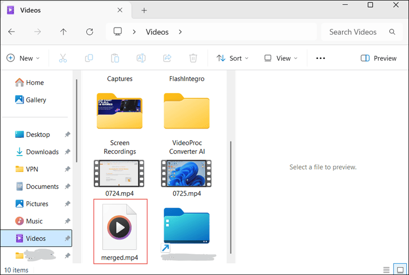Select the Videos tab title
The height and width of the screenshot is (275, 409).
click(30, 11)
